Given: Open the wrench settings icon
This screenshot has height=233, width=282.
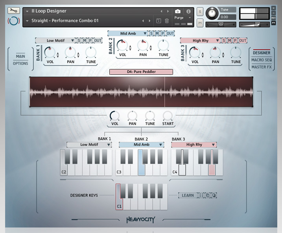Looking at the screenshot, I should pos(14,11).
